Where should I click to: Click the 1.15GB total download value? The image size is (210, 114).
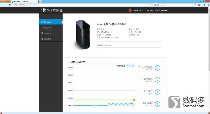pyautogui.click(x=148, y=91)
